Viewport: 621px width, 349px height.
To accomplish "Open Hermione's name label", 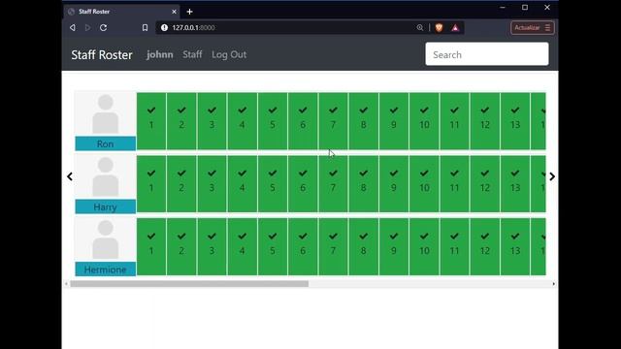I will (x=106, y=270).
